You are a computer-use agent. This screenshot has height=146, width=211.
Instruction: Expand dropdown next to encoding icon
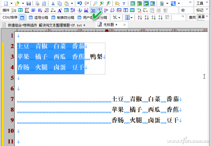tap(179, 3)
